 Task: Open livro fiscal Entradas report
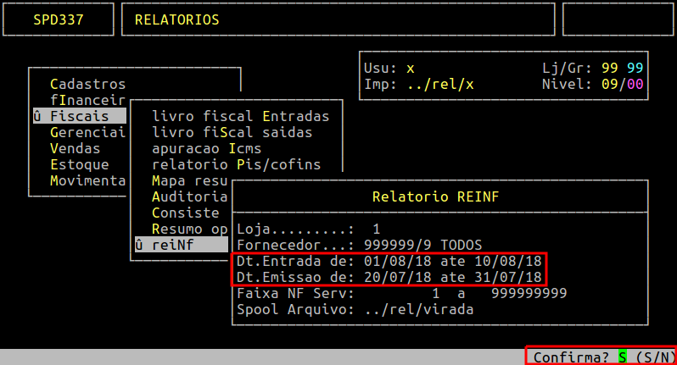click(x=240, y=116)
